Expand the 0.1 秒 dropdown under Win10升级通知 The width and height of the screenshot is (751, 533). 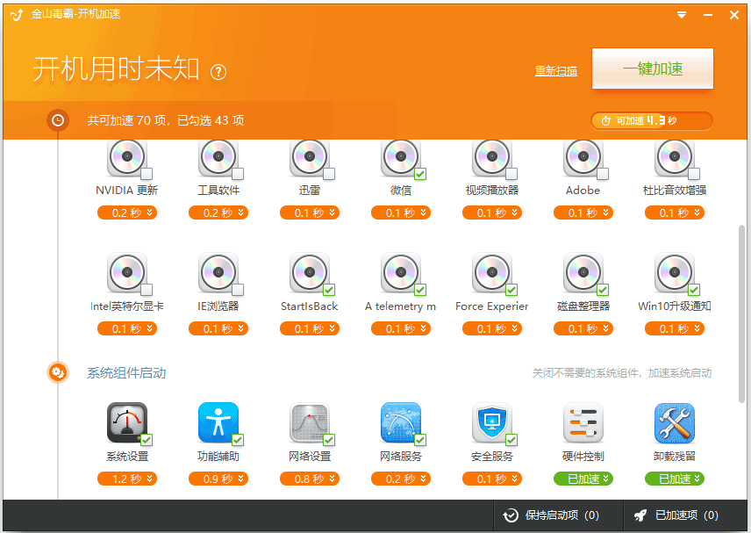pyautogui.click(x=675, y=328)
